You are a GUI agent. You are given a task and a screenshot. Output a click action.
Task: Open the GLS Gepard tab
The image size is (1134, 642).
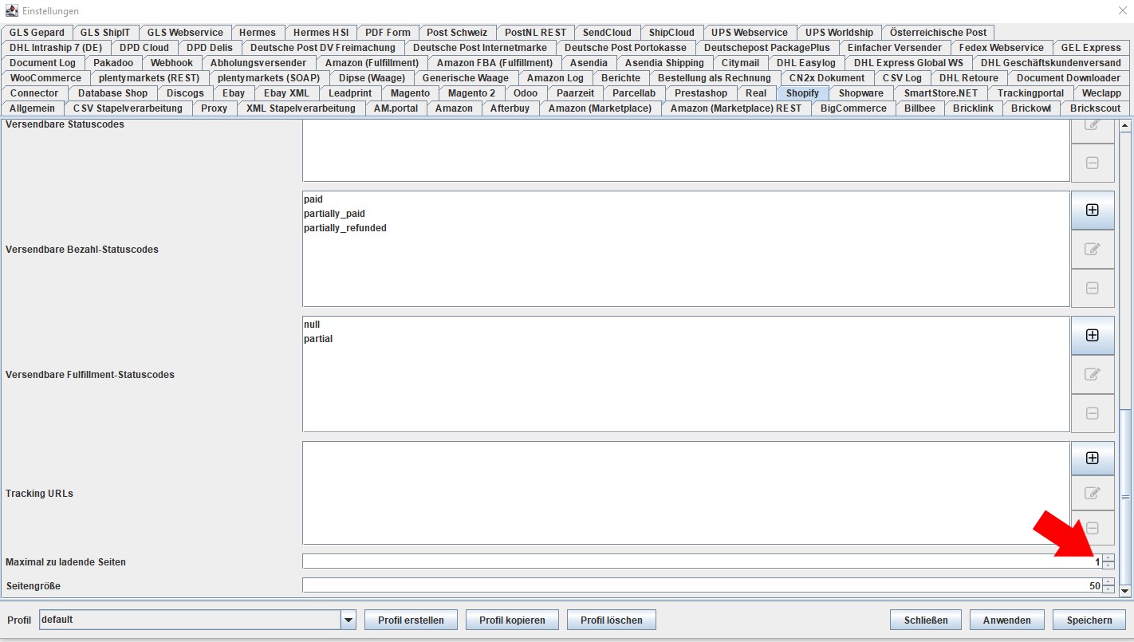pos(37,33)
